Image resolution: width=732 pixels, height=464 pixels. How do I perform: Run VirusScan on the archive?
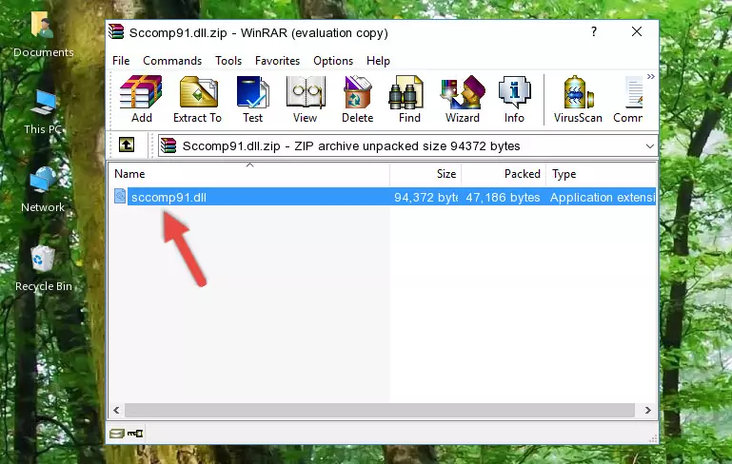pos(578,99)
